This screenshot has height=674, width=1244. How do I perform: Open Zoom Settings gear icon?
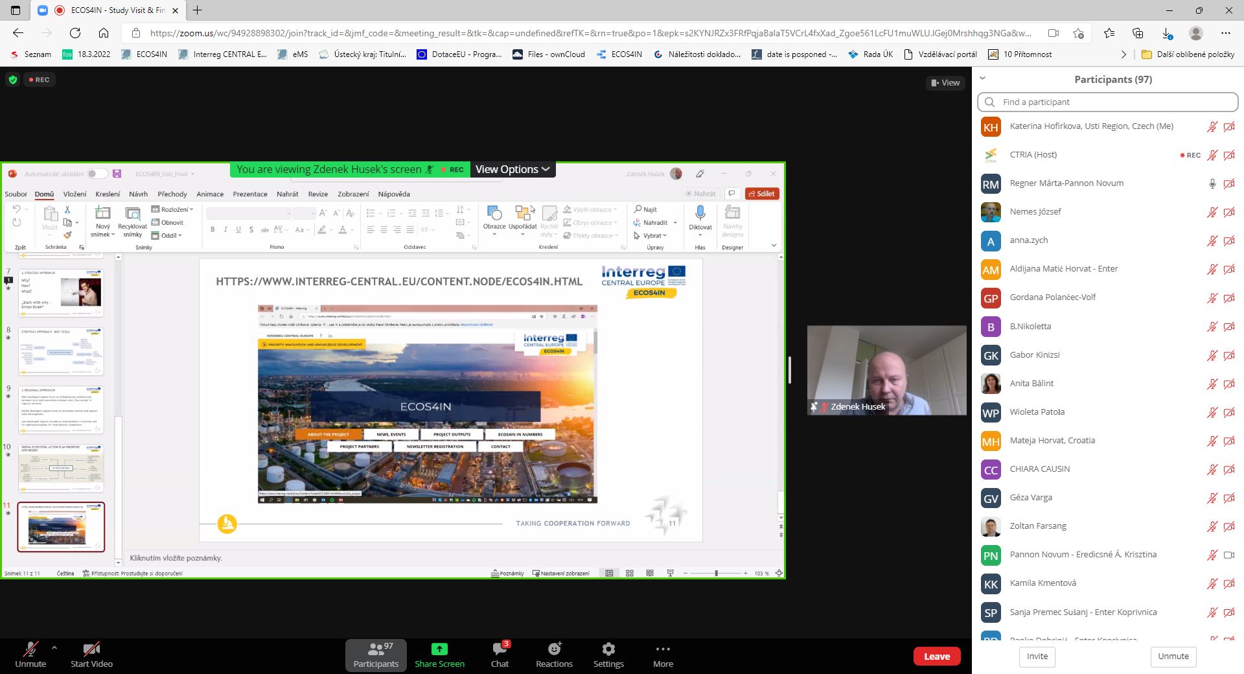608,649
